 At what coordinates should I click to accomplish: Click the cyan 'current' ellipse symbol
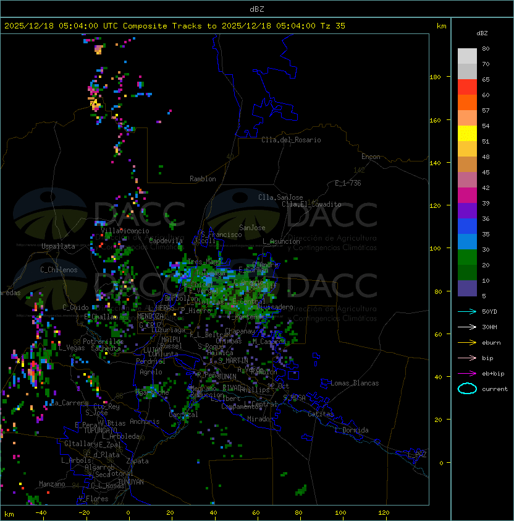click(467, 389)
